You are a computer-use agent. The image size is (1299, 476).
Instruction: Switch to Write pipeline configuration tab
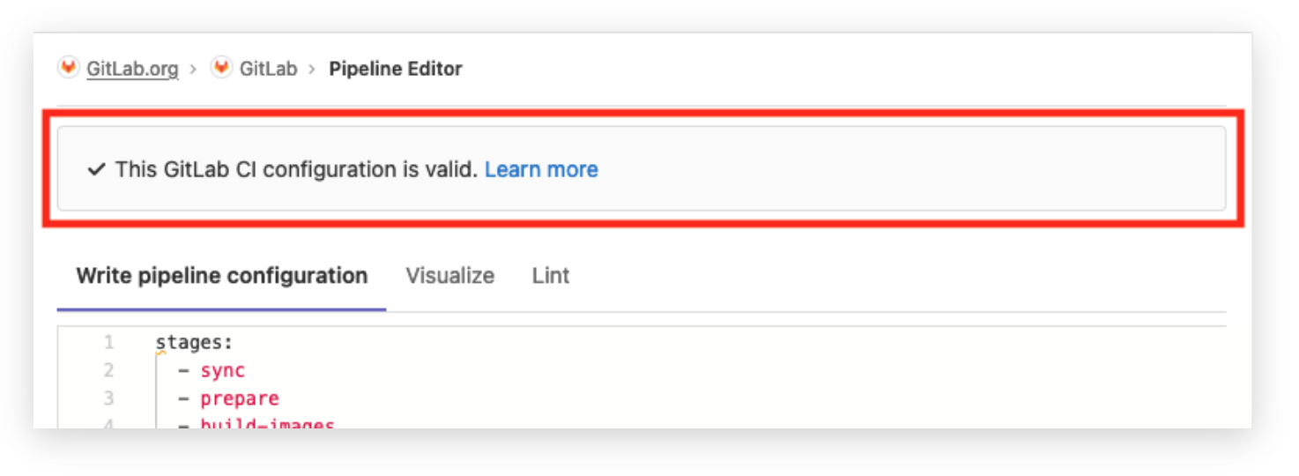point(221,276)
